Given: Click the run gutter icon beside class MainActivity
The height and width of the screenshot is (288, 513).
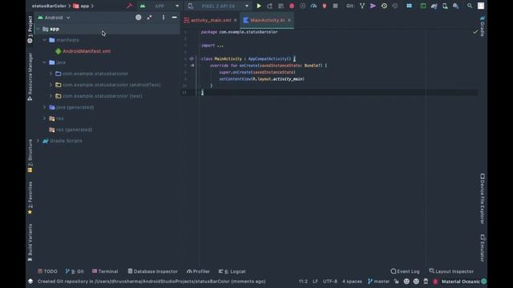Looking at the screenshot, I should tap(192, 58).
